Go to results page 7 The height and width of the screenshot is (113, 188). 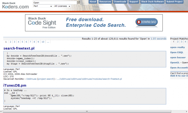click(x=30, y=42)
